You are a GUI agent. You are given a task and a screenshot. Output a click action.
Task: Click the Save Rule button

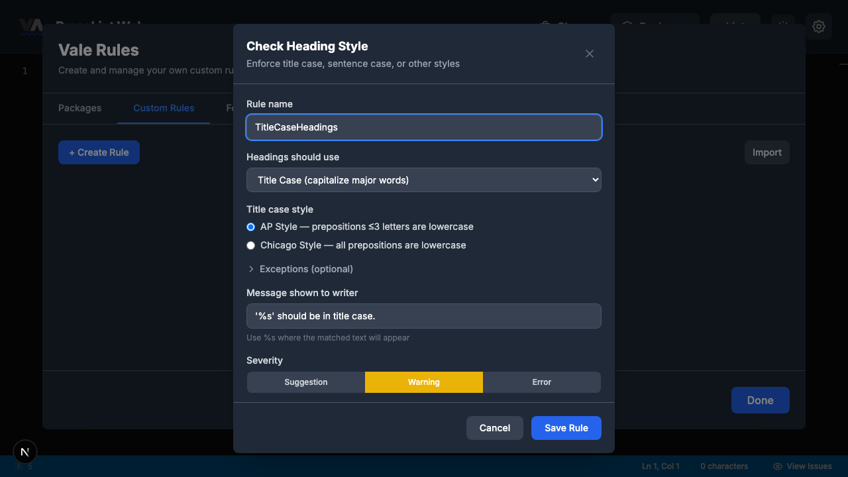coord(566,427)
